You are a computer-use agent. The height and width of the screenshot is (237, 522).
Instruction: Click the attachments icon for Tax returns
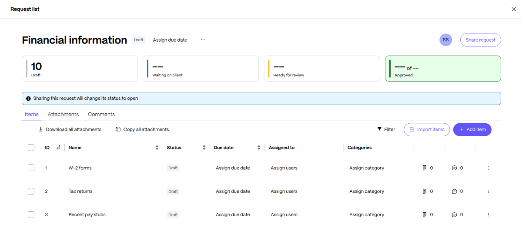(x=425, y=191)
